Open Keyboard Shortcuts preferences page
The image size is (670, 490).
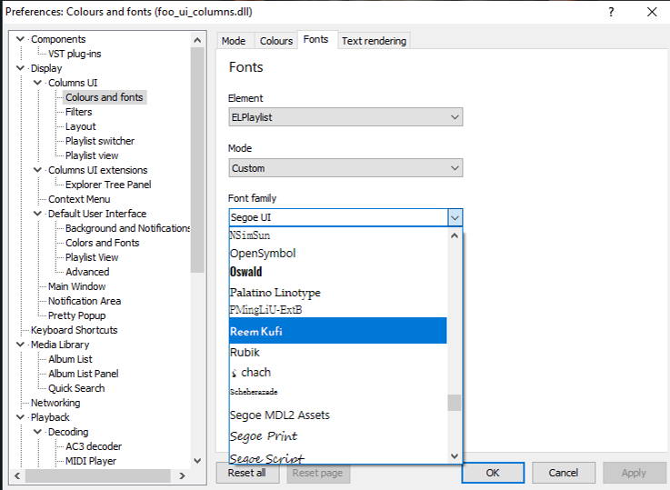[74, 330]
